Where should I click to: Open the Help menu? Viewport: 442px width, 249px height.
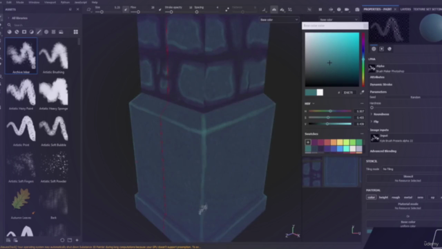point(95,2)
